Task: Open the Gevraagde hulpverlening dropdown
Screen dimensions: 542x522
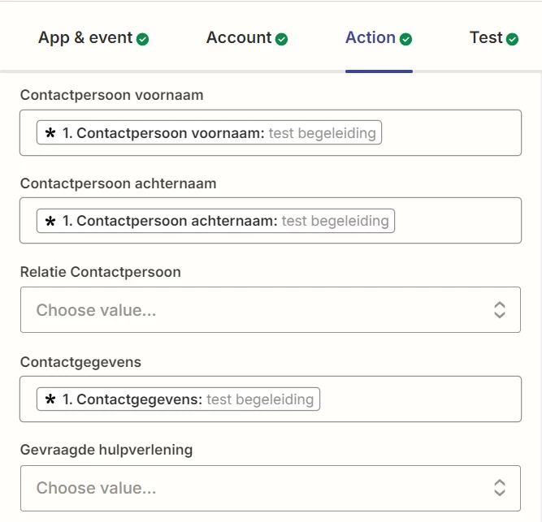Action: (x=260, y=488)
